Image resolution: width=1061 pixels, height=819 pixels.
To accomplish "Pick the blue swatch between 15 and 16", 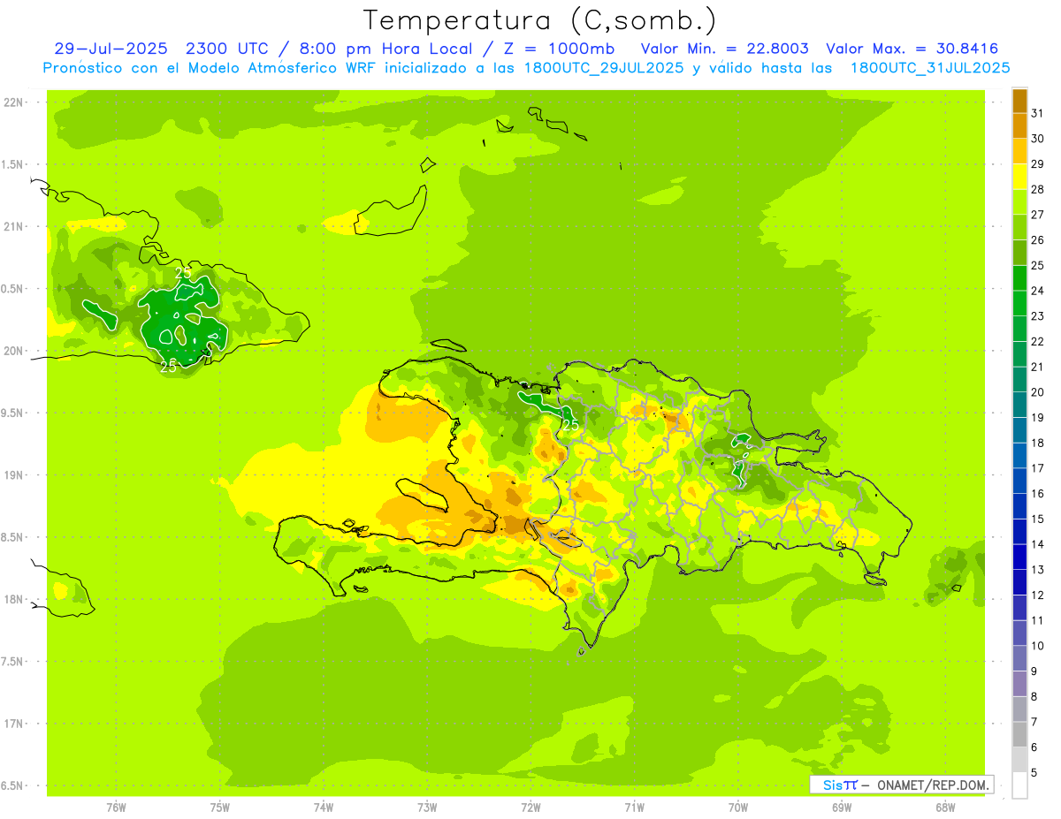I will click(1019, 507).
